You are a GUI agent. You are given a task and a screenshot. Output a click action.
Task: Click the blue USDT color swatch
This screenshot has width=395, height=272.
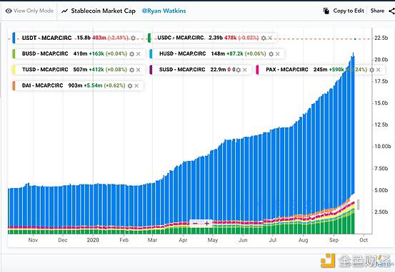pos(14,38)
